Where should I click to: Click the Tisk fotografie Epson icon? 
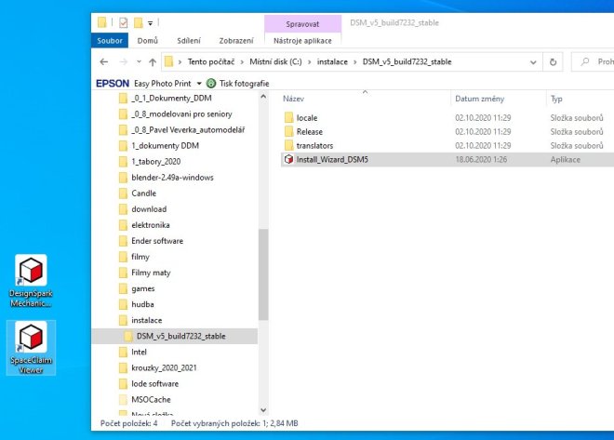point(211,83)
